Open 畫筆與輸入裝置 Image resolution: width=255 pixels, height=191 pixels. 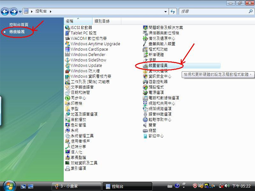[159, 44]
